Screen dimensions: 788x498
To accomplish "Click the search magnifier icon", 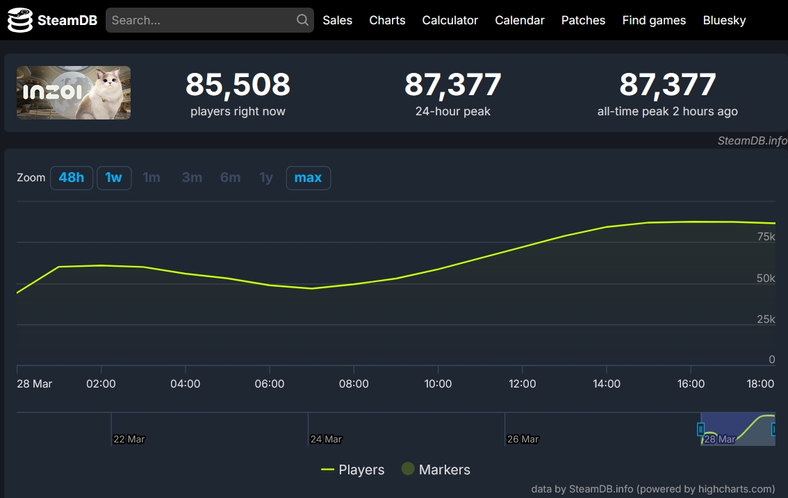I will pos(302,20).
